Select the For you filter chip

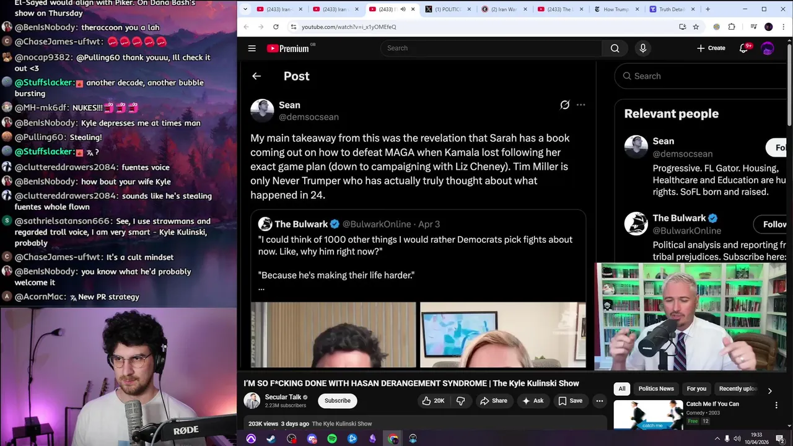point(696,388)
